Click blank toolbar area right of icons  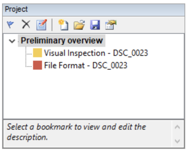[x=150, y=25]
